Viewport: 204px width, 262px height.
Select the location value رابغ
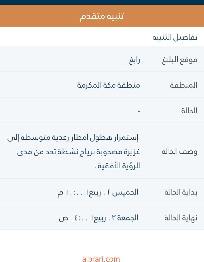pyautogui.click(x=135, y=60)
